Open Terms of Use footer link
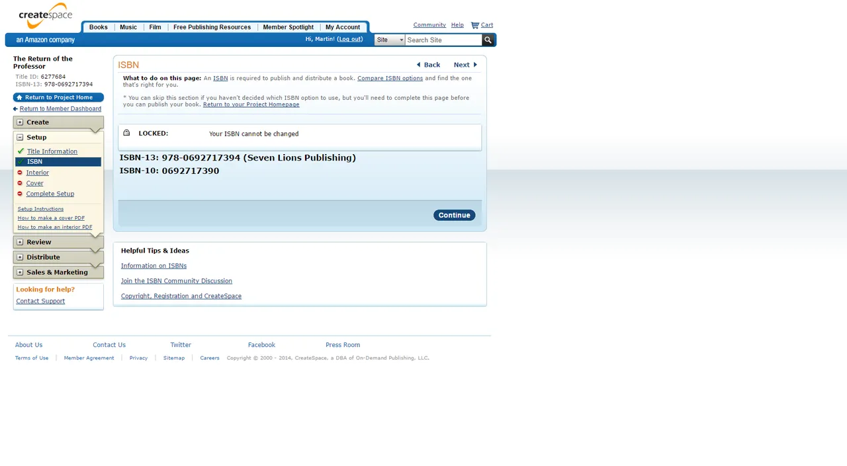Screen dimensions: 847x466 click(32, 358)
